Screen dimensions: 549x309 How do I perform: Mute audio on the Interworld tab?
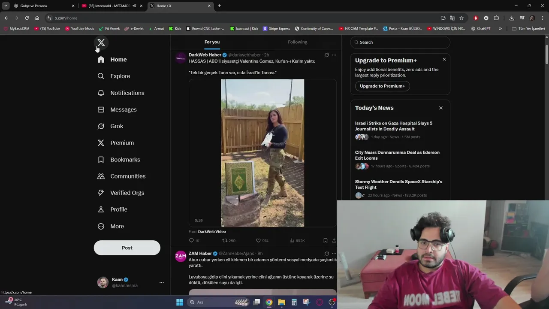coord(135,6)
